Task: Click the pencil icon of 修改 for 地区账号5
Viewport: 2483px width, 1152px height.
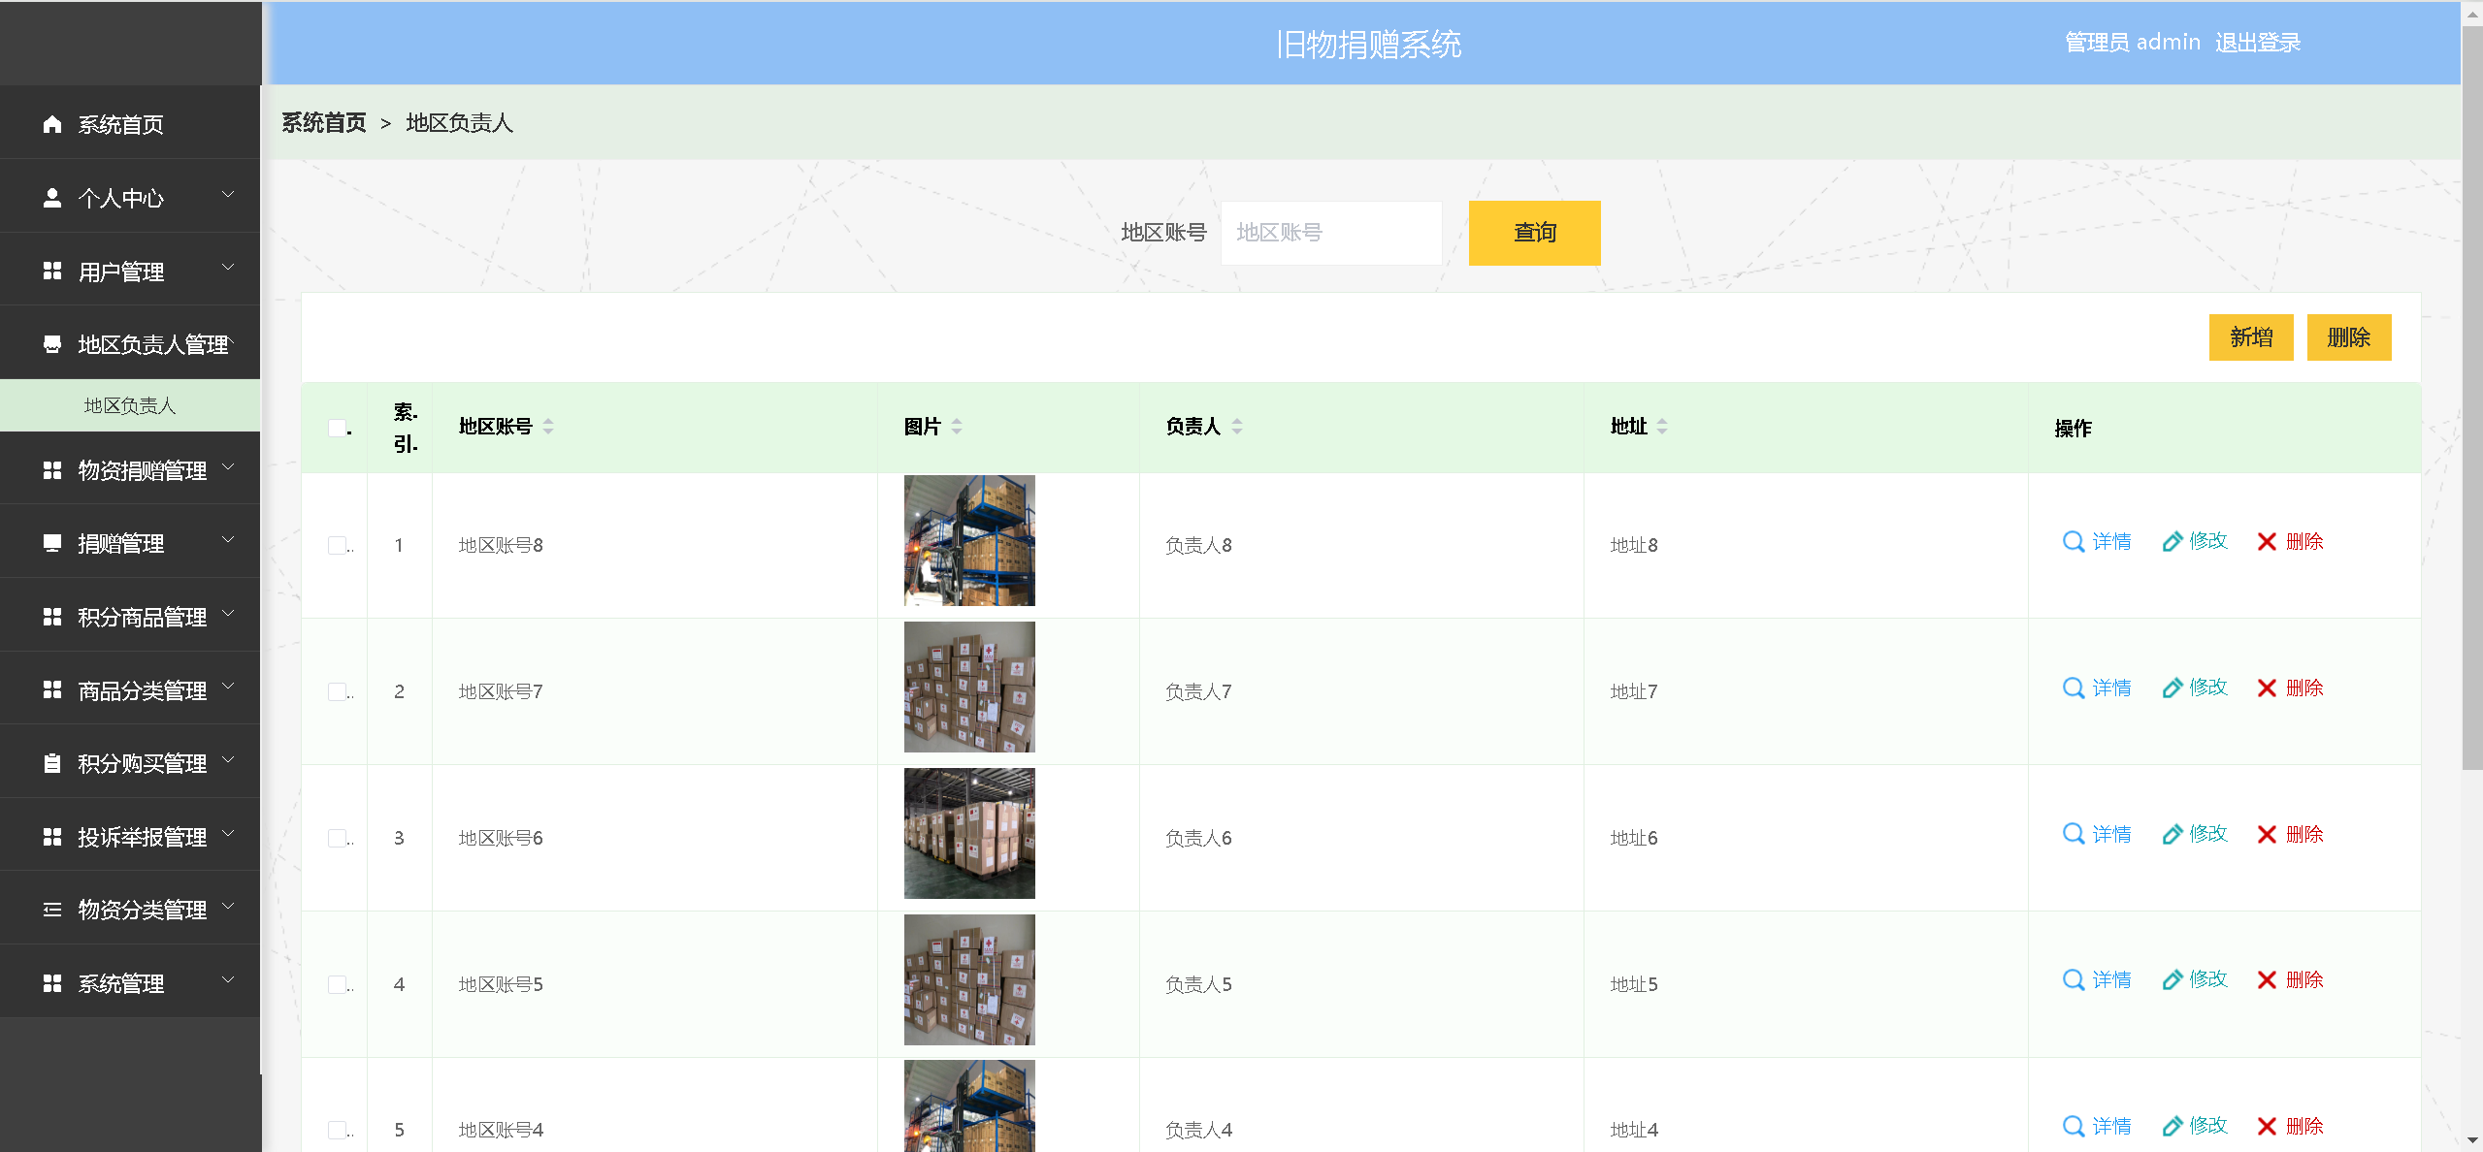Action: click(2173, 979)
